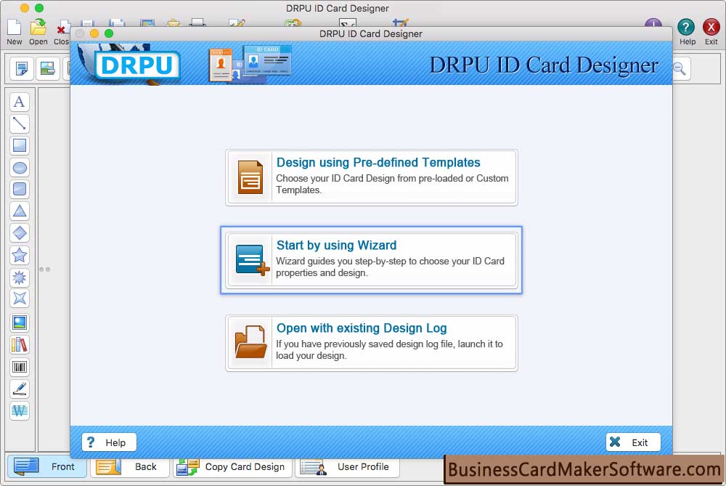Viewport: 726px width, 486px height.
Task: Click the Open folder toolbar icon
Action: pyautogui.click(x=38, y=33)
